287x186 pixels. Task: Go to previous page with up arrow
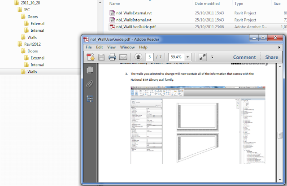pos(139,57)
